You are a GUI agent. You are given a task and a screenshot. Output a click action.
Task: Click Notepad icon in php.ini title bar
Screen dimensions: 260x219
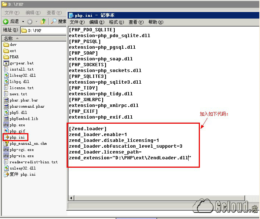(x=71, y=15)
